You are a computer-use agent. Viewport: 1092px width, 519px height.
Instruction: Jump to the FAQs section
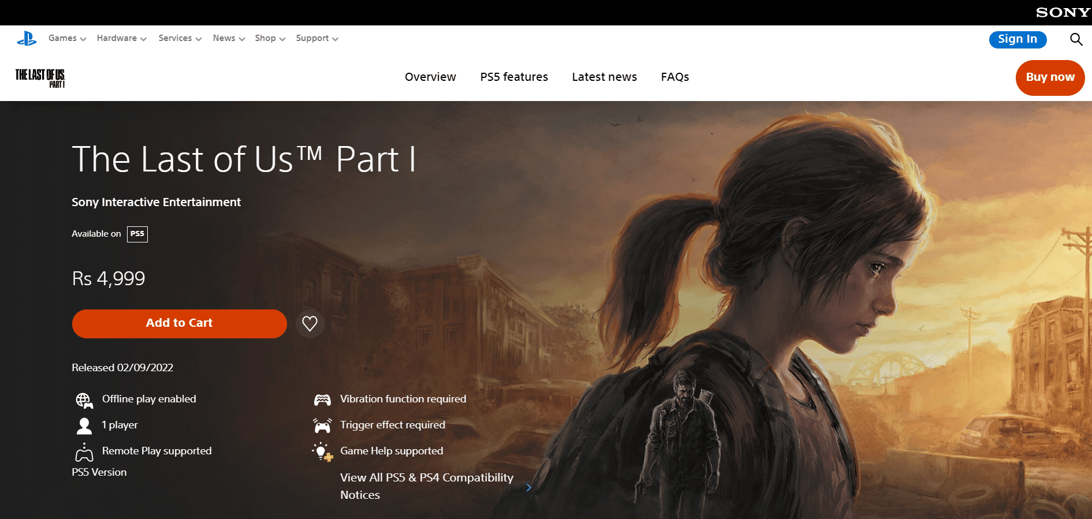tap(675, 77)
